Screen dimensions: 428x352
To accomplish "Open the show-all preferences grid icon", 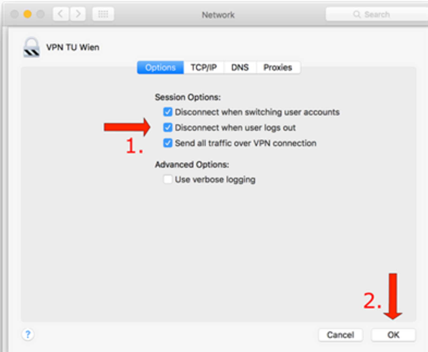I will (x=103, y=14).
